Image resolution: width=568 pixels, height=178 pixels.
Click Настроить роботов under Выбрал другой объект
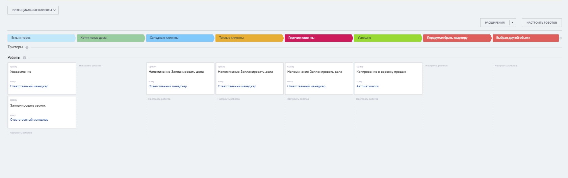(506, 66)
